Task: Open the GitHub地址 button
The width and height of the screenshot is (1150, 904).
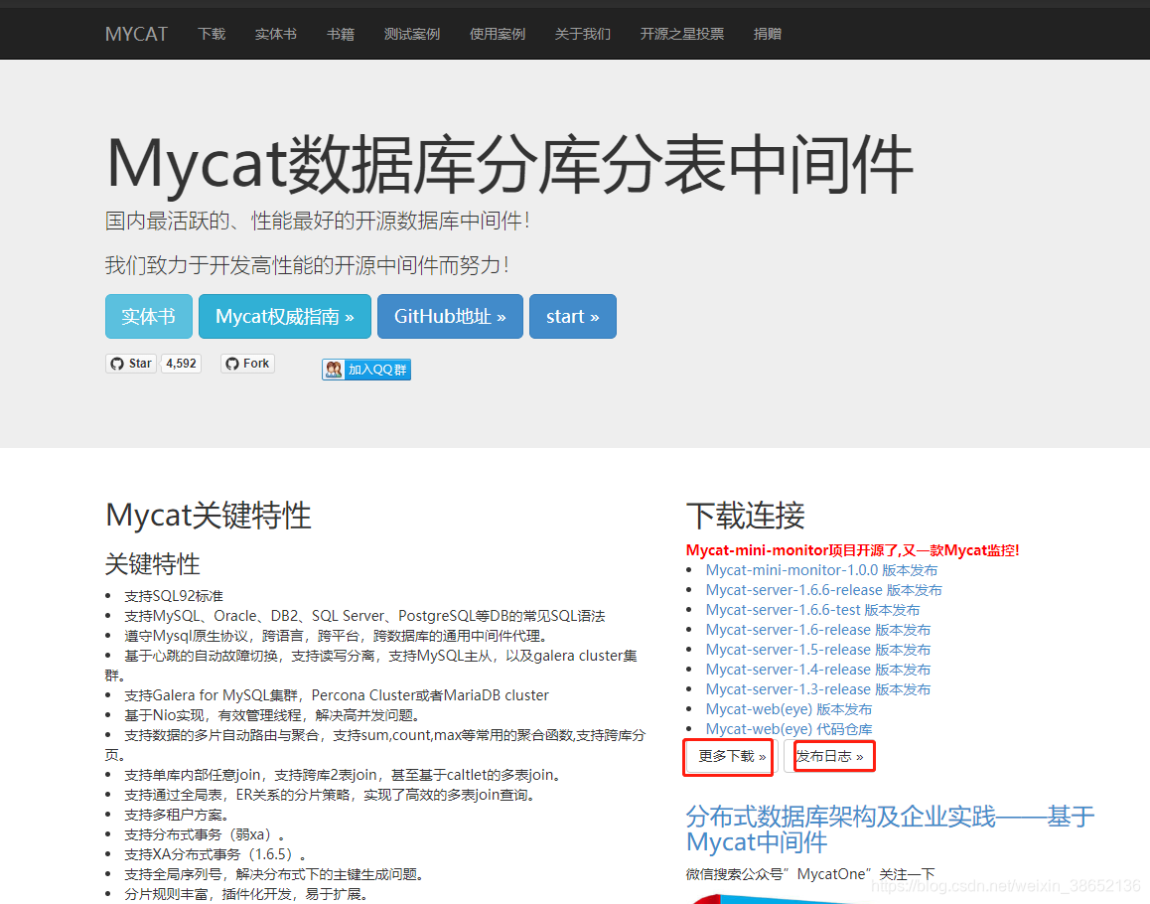Action: click(450, 316)
